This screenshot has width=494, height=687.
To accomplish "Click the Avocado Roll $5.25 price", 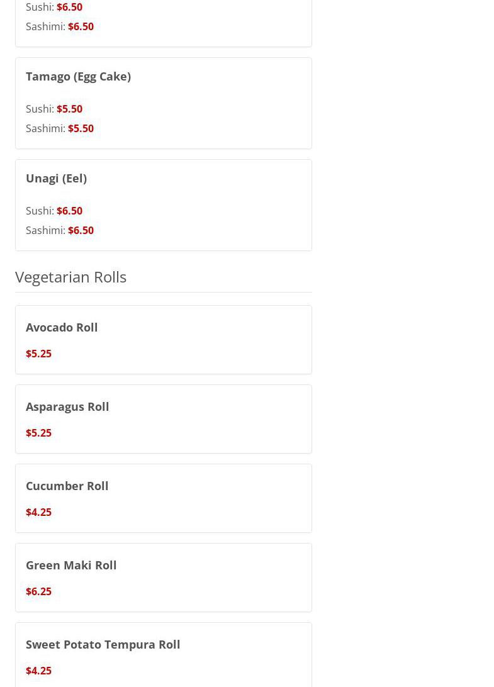I will (x=38, y=354).
